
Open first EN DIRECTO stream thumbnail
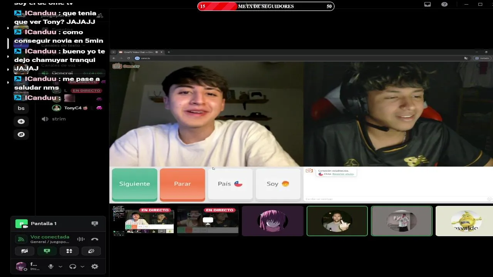pos(143,221)
